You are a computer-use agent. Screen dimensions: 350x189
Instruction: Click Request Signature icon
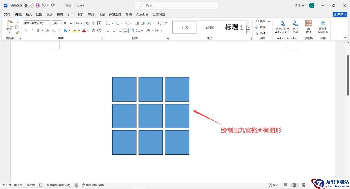coord(295,27)
